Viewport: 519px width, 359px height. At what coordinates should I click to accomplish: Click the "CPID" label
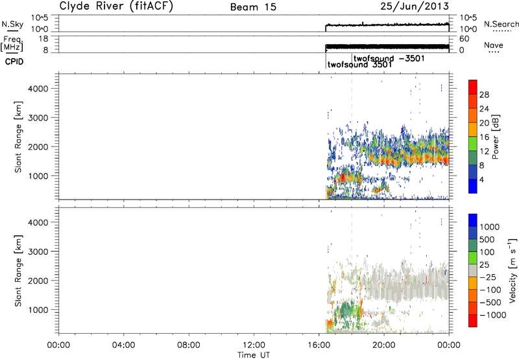[x=14, y=62]
